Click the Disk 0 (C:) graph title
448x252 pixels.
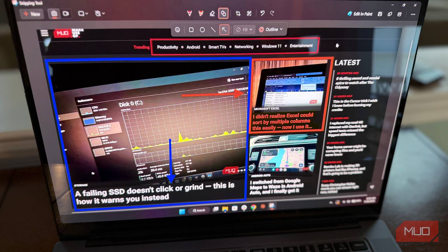point(131,104)
